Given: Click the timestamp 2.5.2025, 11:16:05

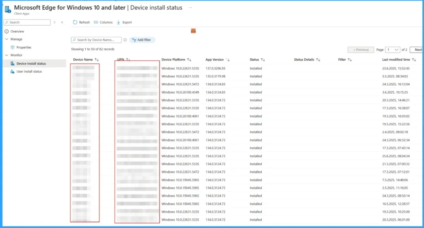Looking at the screenshot, I should pos(395,188).
